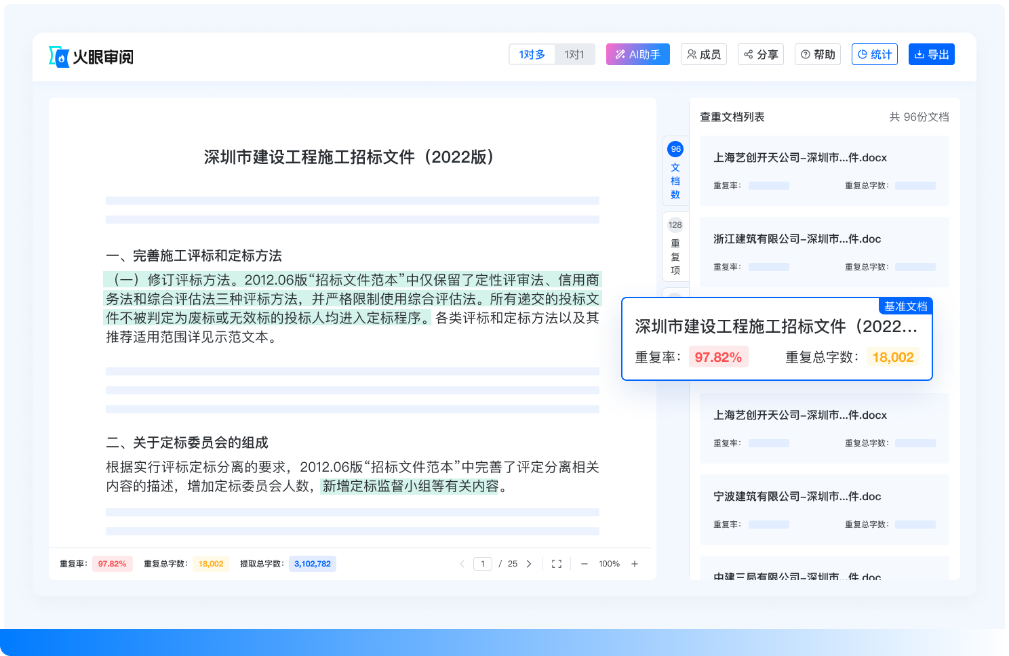Zoom in with the plus icon
Viewport: 1009px width, 656px height.
pyautogui.click(x=635, y=564)
